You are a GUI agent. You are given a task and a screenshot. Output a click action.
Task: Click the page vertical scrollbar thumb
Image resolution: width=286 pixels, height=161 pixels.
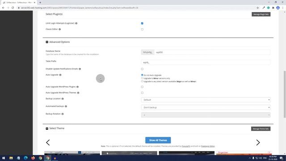pyautogui.click(x=285, y=94)
